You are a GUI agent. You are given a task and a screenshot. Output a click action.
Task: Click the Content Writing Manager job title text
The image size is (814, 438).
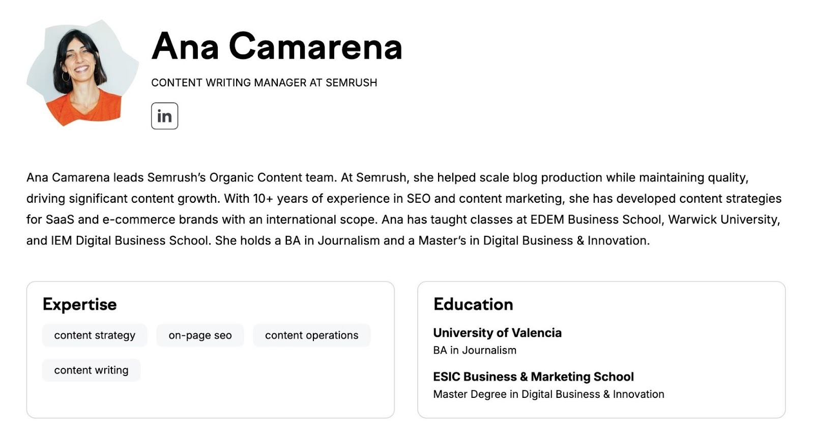pos(265,83)
